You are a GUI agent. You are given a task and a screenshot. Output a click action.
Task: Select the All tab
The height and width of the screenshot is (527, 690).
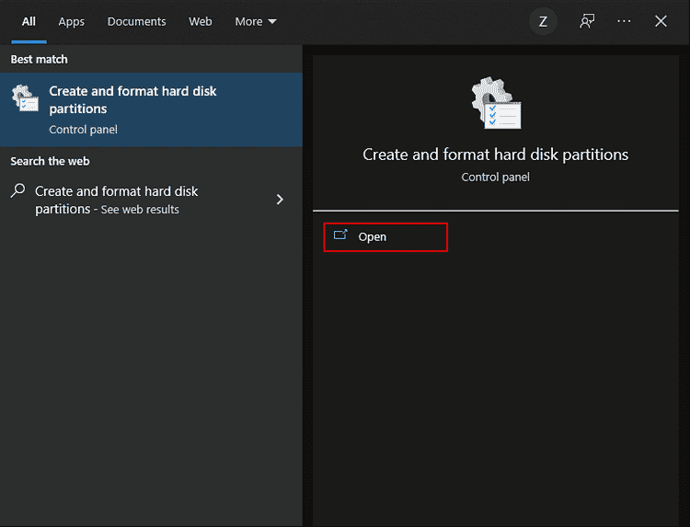click(29, 21)
